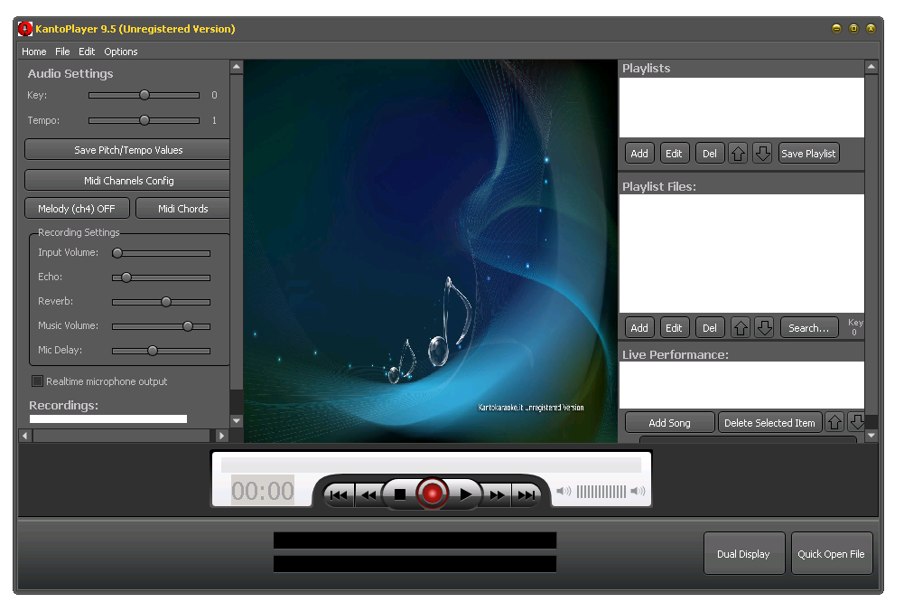Click Add Song in Live Performance
The image size is (904, 611).
(x=669, y=422)
